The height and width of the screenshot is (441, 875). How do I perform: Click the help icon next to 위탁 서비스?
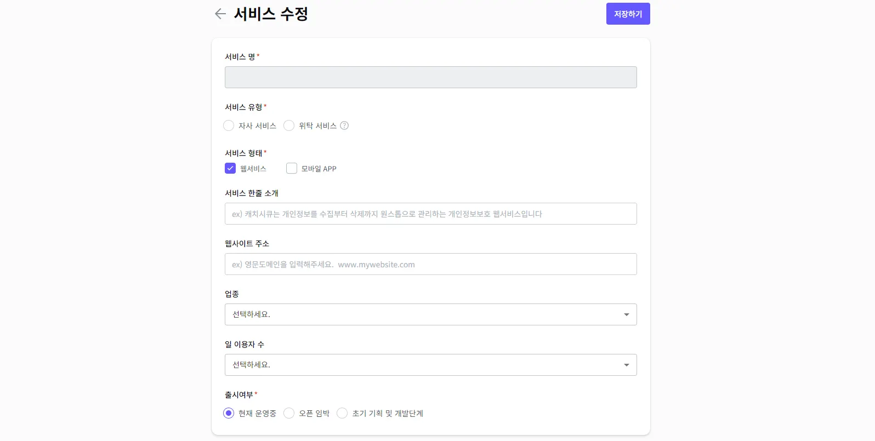(344, 125)
